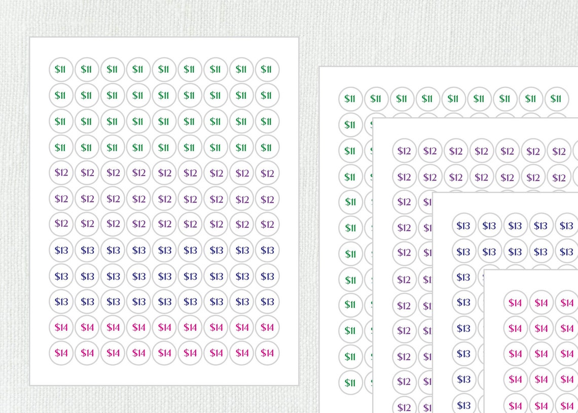Select the all-pink $14 sticker sheet
This screenshot has width=578, height=413.
531,341
